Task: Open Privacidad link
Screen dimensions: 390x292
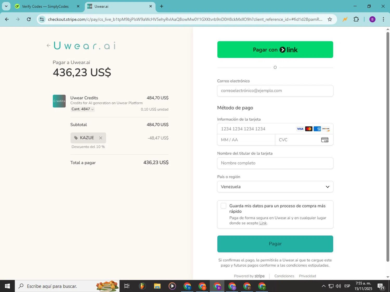Action: coord(307,276)
